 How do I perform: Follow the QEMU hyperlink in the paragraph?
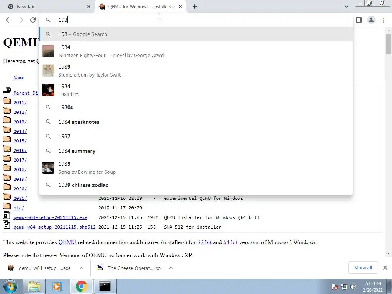pos(67,242)
